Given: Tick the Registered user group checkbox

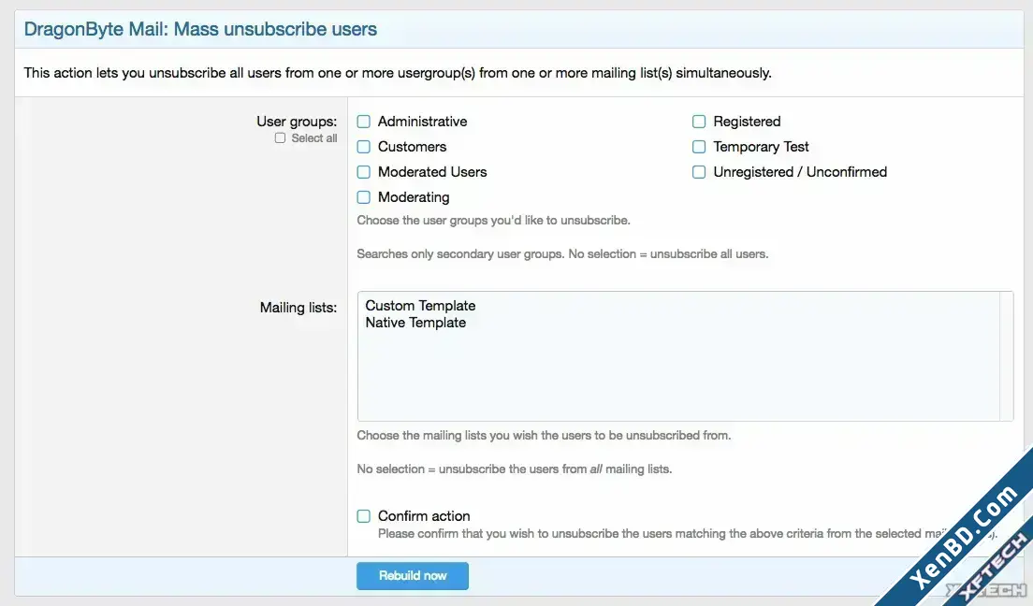Looking at the screenshot, I should point(699,122).
